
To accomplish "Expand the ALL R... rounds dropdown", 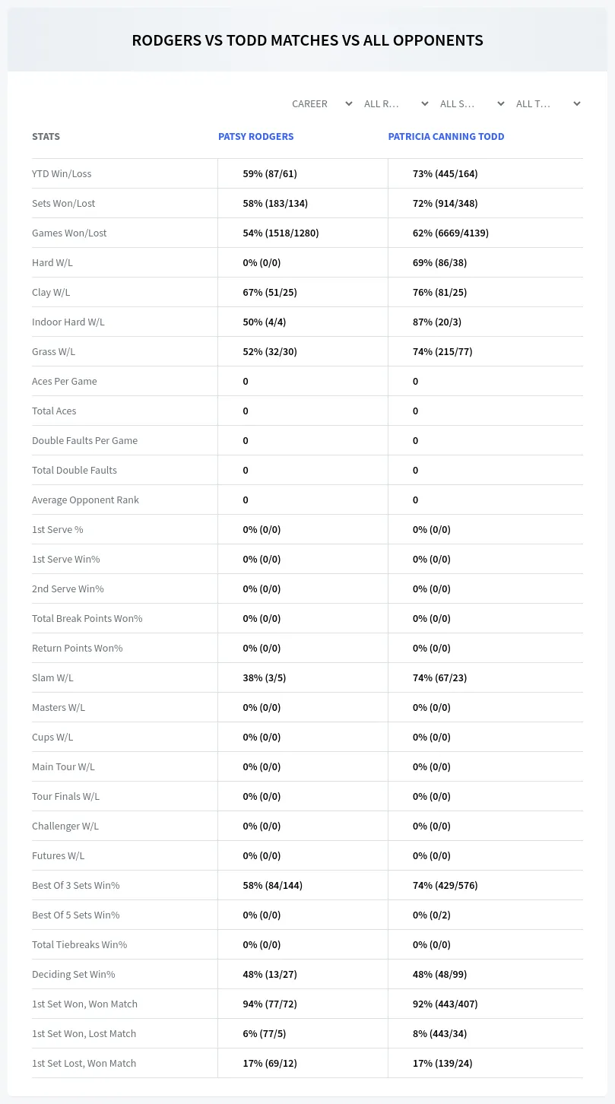I will pyautogui.click(x=396, y=103).
